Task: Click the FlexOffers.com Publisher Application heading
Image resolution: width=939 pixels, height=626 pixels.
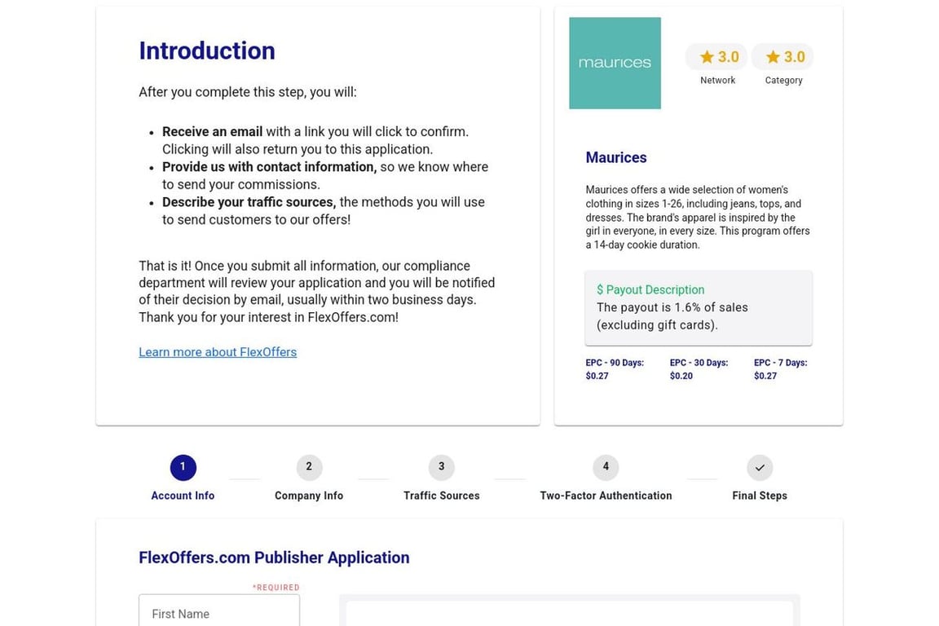Action: [x=274, y=558]
